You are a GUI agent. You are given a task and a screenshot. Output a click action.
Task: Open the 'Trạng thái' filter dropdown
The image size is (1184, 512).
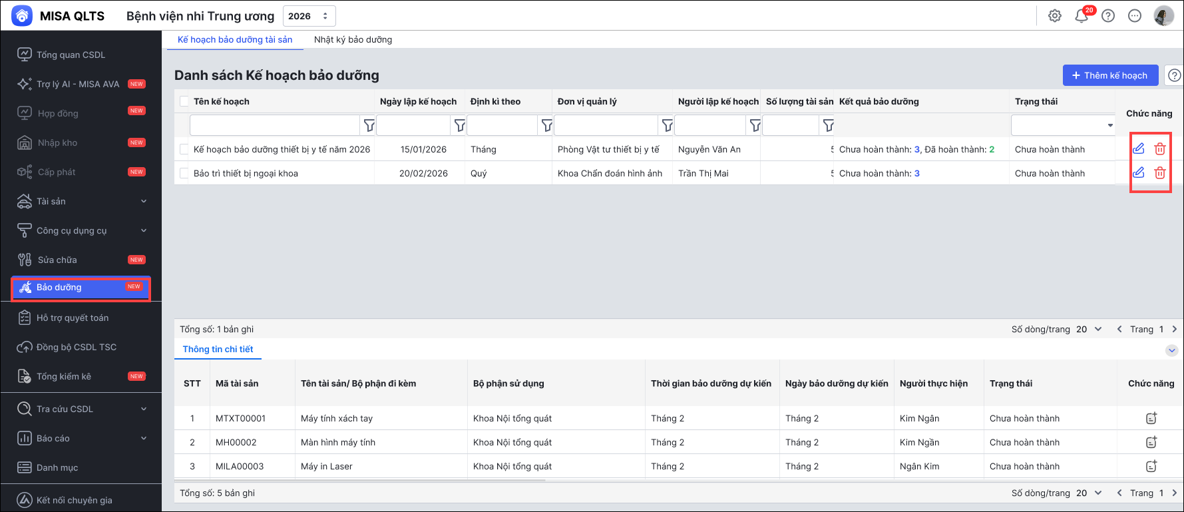click(1063, 125)
